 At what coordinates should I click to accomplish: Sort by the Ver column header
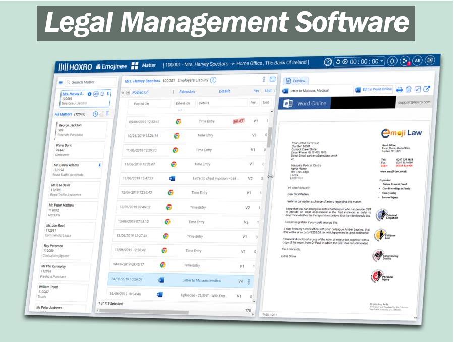(x=256, y=91)
